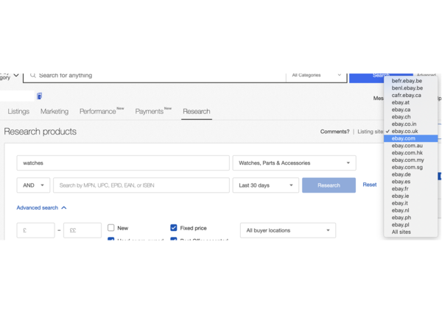Open Watches, Parts & Accessories category dropdown
The image size is (442, 331).
tap(294, 163)
